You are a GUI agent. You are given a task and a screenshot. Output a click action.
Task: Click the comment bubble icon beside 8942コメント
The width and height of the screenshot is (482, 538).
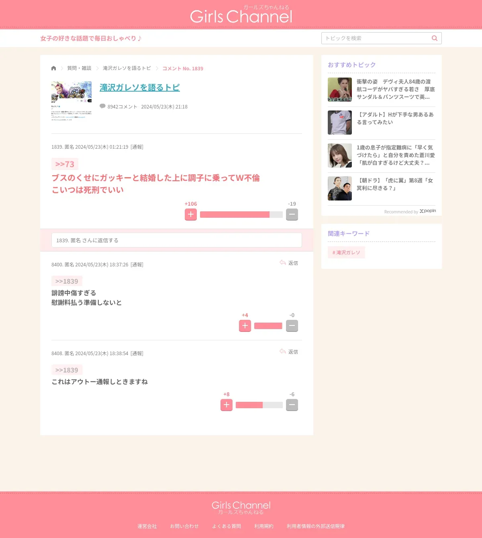pos(102,106)
